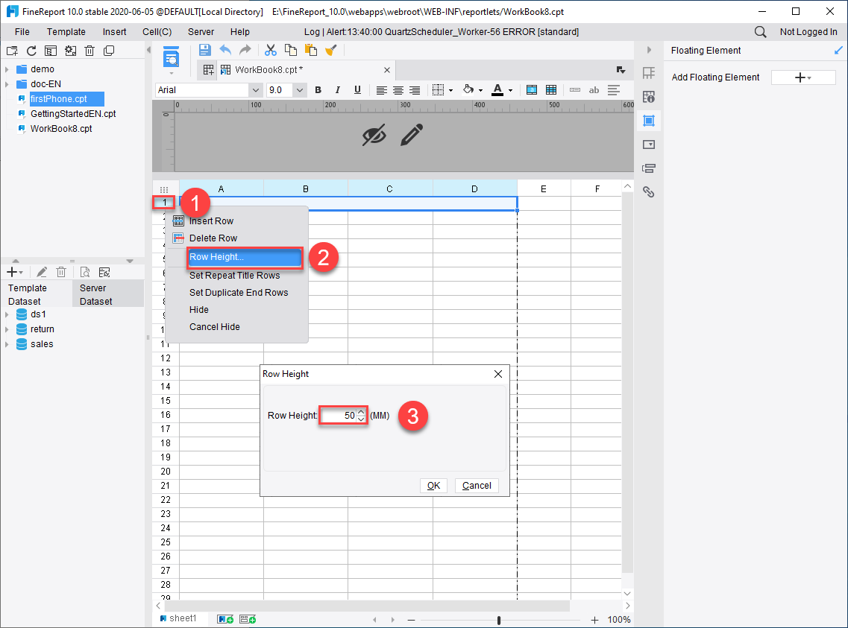Confirm row height with OK button
The width and height of the screenshot is (848, 628).
tap(434, 486)
